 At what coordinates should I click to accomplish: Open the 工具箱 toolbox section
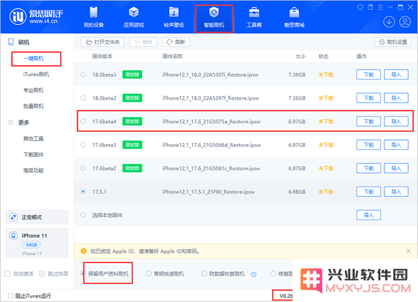[254, 17]
